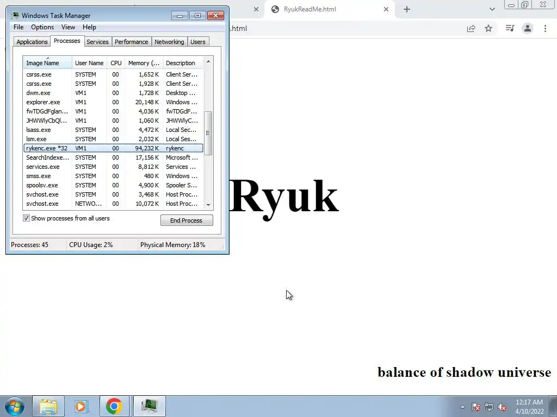Select services.exe process row
This screenshot has width=557, height=417.
[x=113, y=167]
